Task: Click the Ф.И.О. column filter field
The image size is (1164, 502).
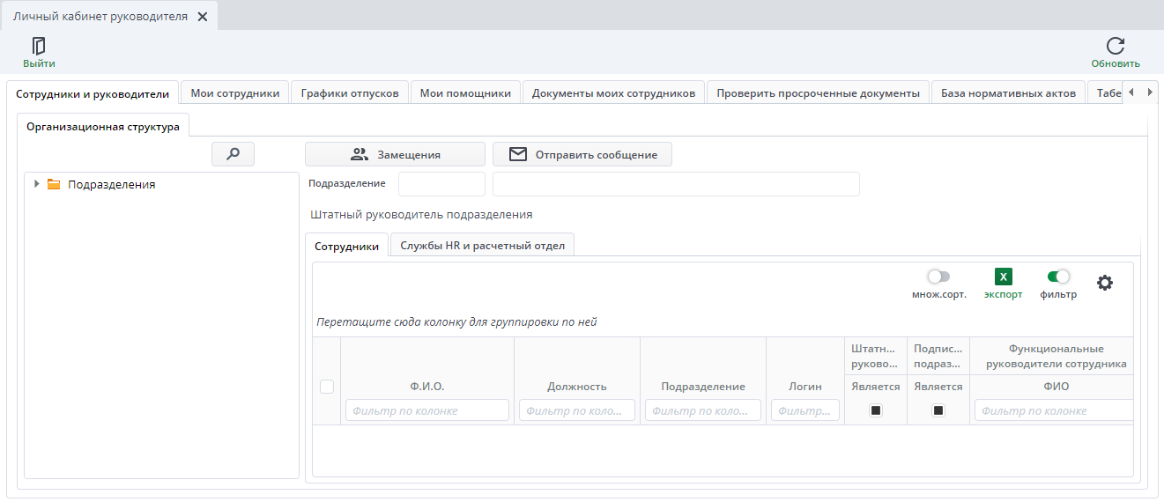Action: [x=427, y=410]
